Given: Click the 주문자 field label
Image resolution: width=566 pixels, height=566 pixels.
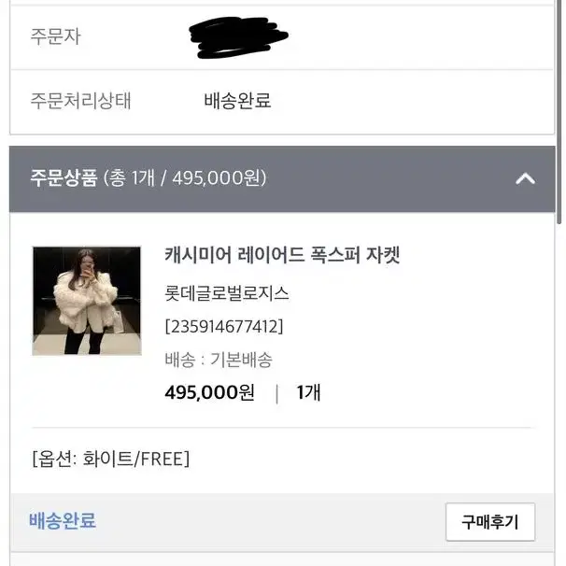Looking at the screenshot, I should pyautogui.click(x=56, y=36).
